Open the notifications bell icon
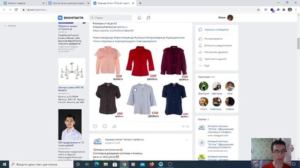The height and width of the screenshot is (168, 300). click(139, 18)
